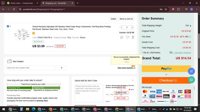Open the notification center icon
200x112 pixels.
click(x=195, y=109)
